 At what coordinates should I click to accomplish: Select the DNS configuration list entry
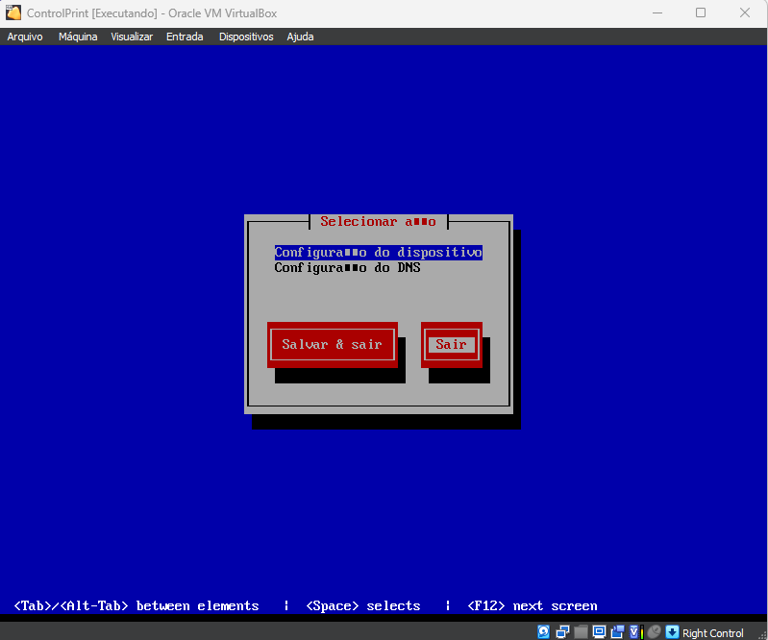point(347,267)
